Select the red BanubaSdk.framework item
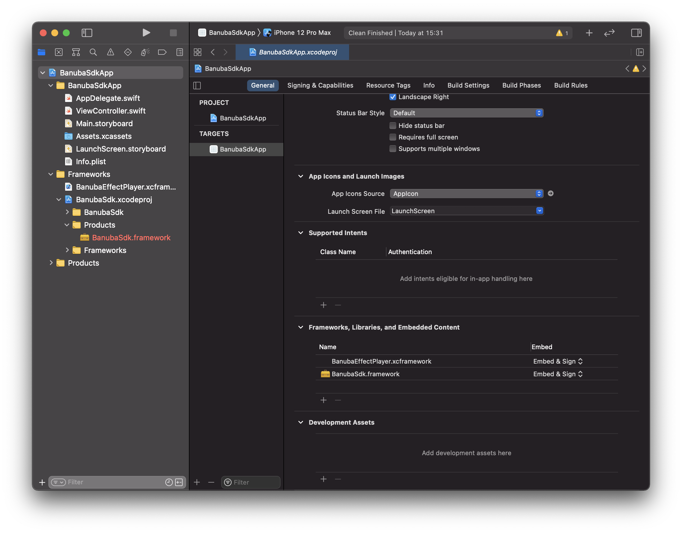Viewport: 682px width, 533px height. coord(125,237)
